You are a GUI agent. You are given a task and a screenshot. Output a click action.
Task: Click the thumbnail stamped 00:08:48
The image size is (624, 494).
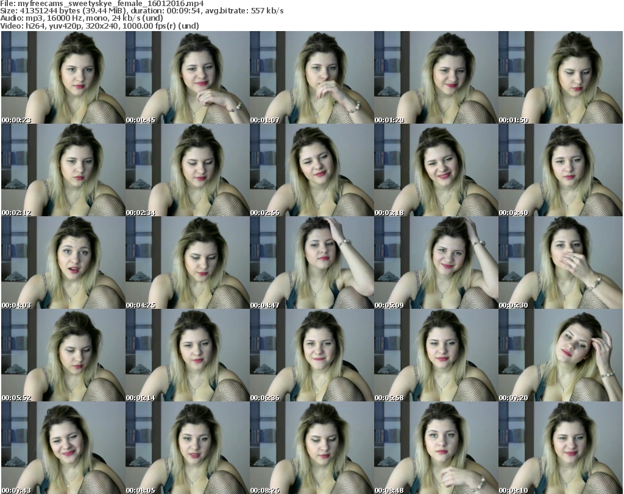coord(436,448)
